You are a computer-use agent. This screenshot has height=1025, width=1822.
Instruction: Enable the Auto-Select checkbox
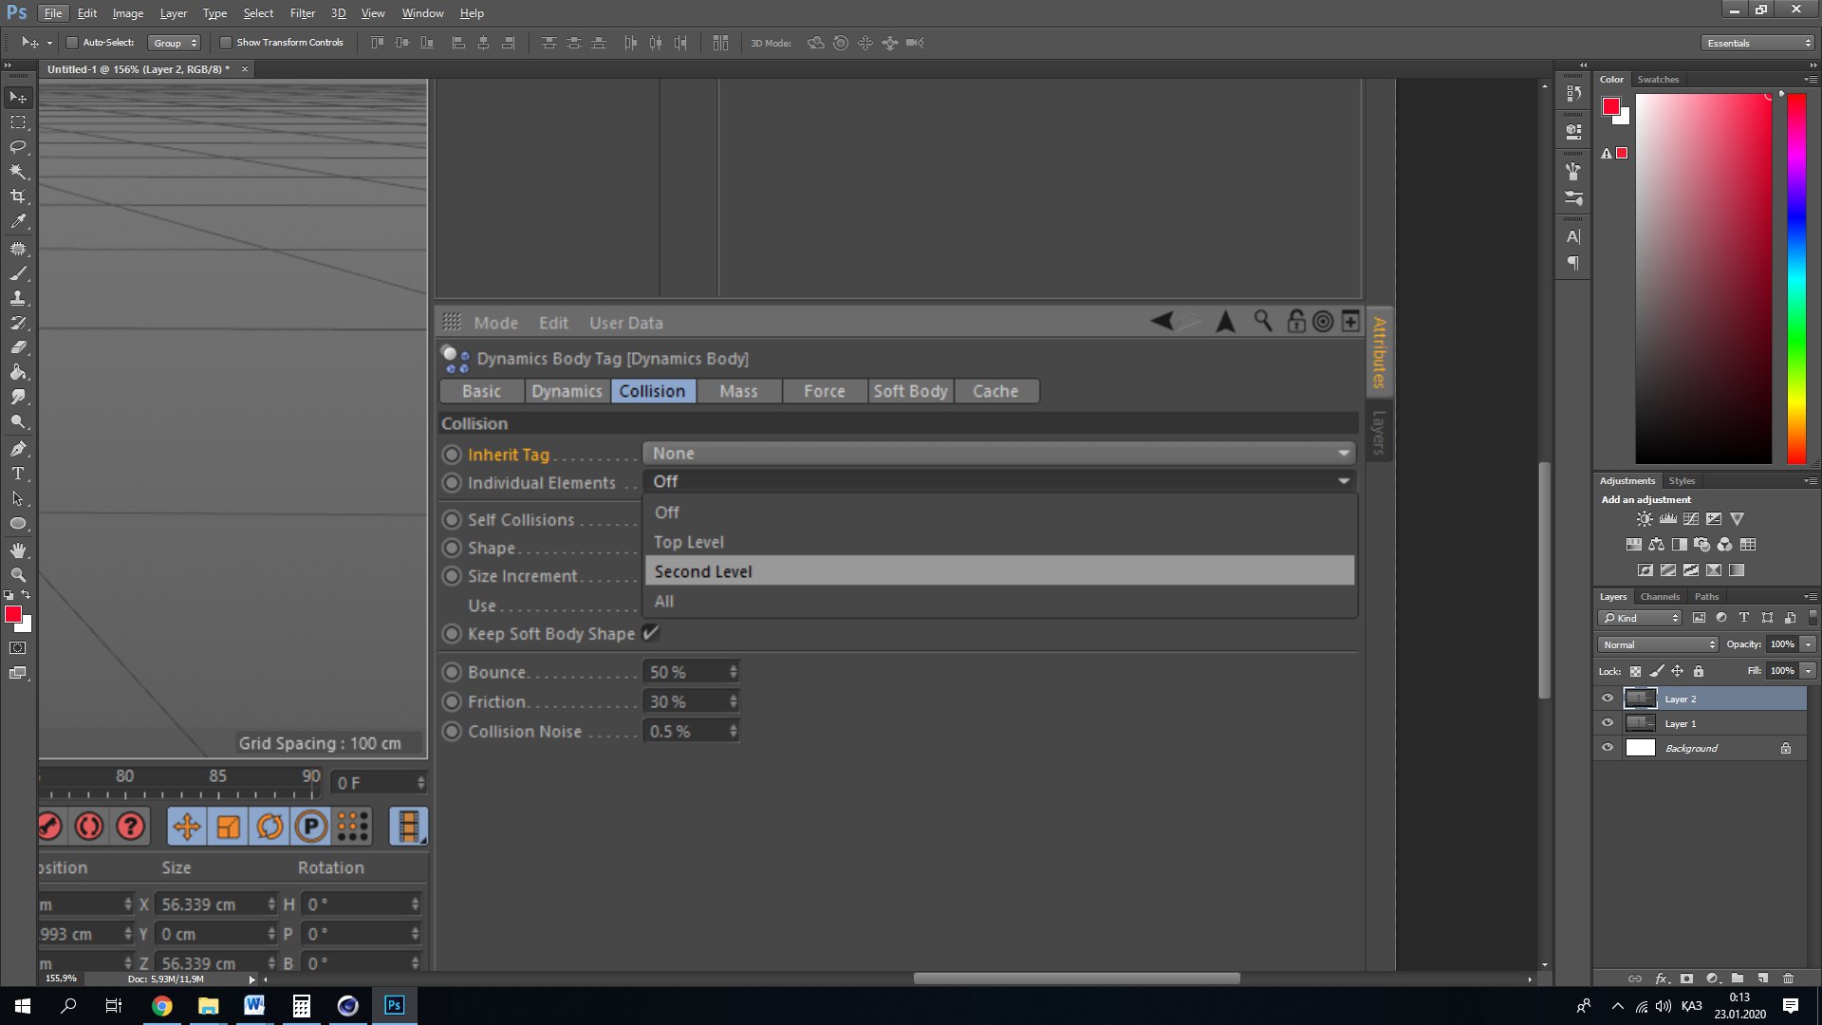click(x=71, y=43)
